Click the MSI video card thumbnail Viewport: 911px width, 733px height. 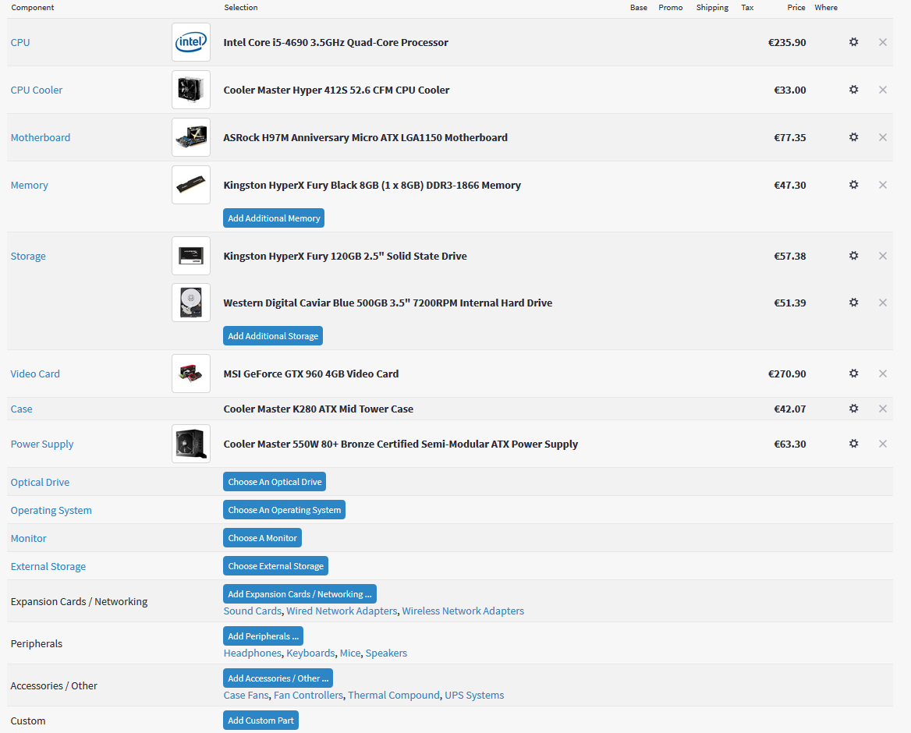click(191, 374)
